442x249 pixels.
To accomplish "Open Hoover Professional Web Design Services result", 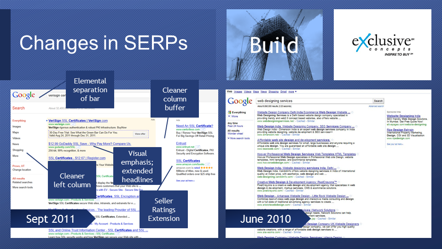I will pyautogui.click(x=307, y=154).
